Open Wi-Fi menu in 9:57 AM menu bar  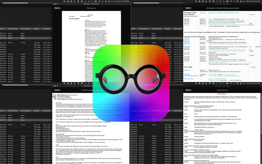point(231,1)
